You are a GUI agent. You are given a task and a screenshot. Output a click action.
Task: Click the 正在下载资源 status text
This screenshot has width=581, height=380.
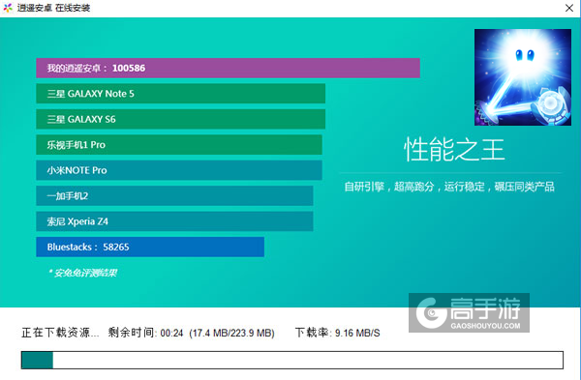60,333
